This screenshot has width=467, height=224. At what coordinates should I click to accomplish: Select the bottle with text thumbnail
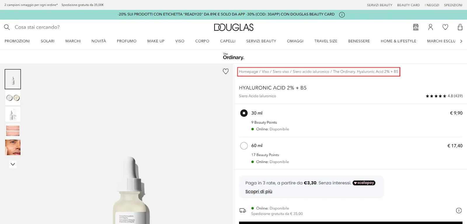point(13,114)
